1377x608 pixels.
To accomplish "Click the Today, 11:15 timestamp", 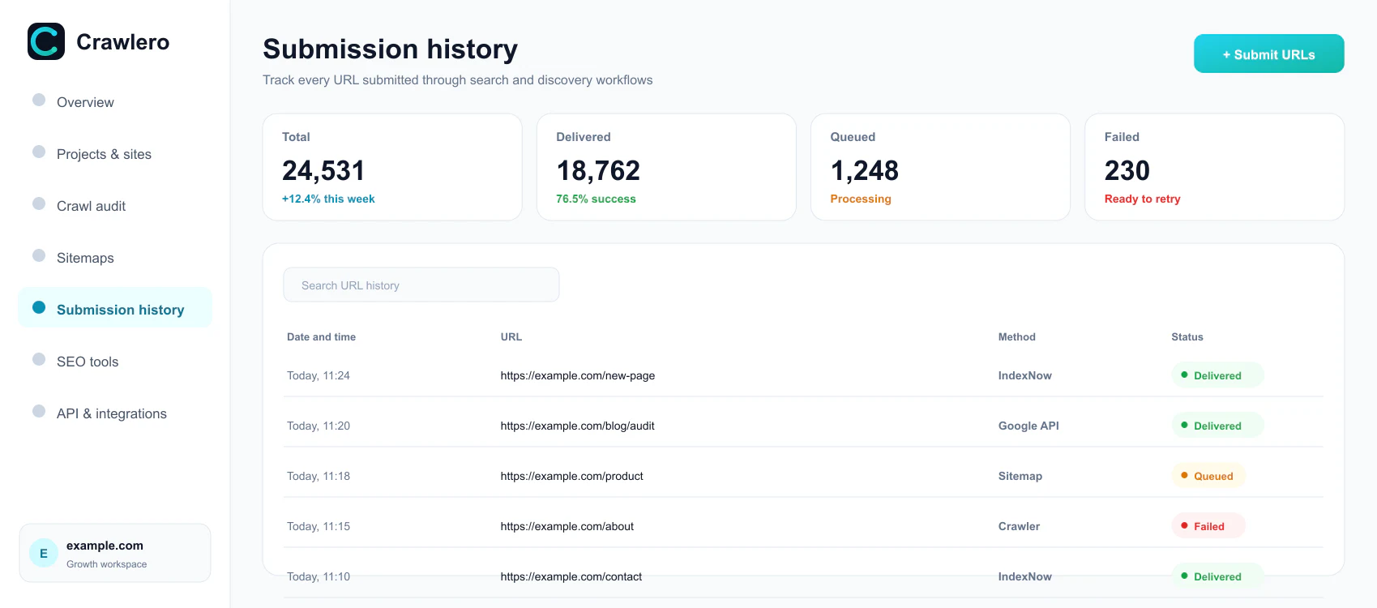I will click(319, 526).
